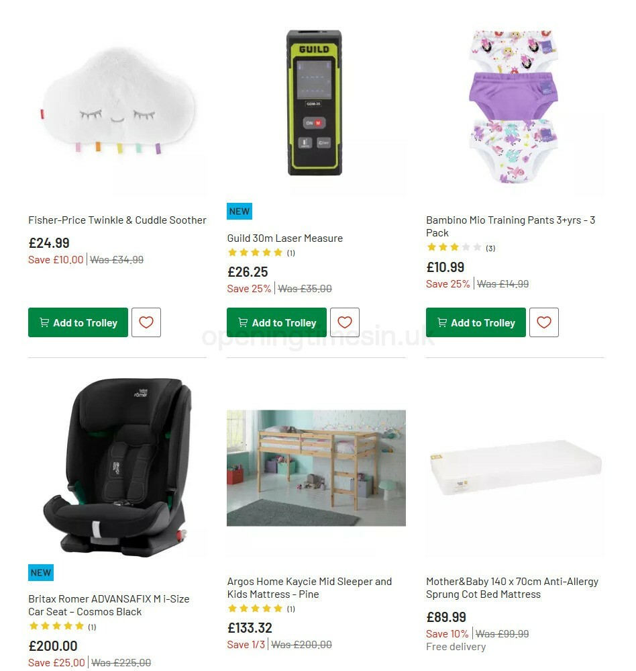The image size is (636, 671).
Task: Click the NEW label above Guild 30m Laser Measure
Action: 240,210
